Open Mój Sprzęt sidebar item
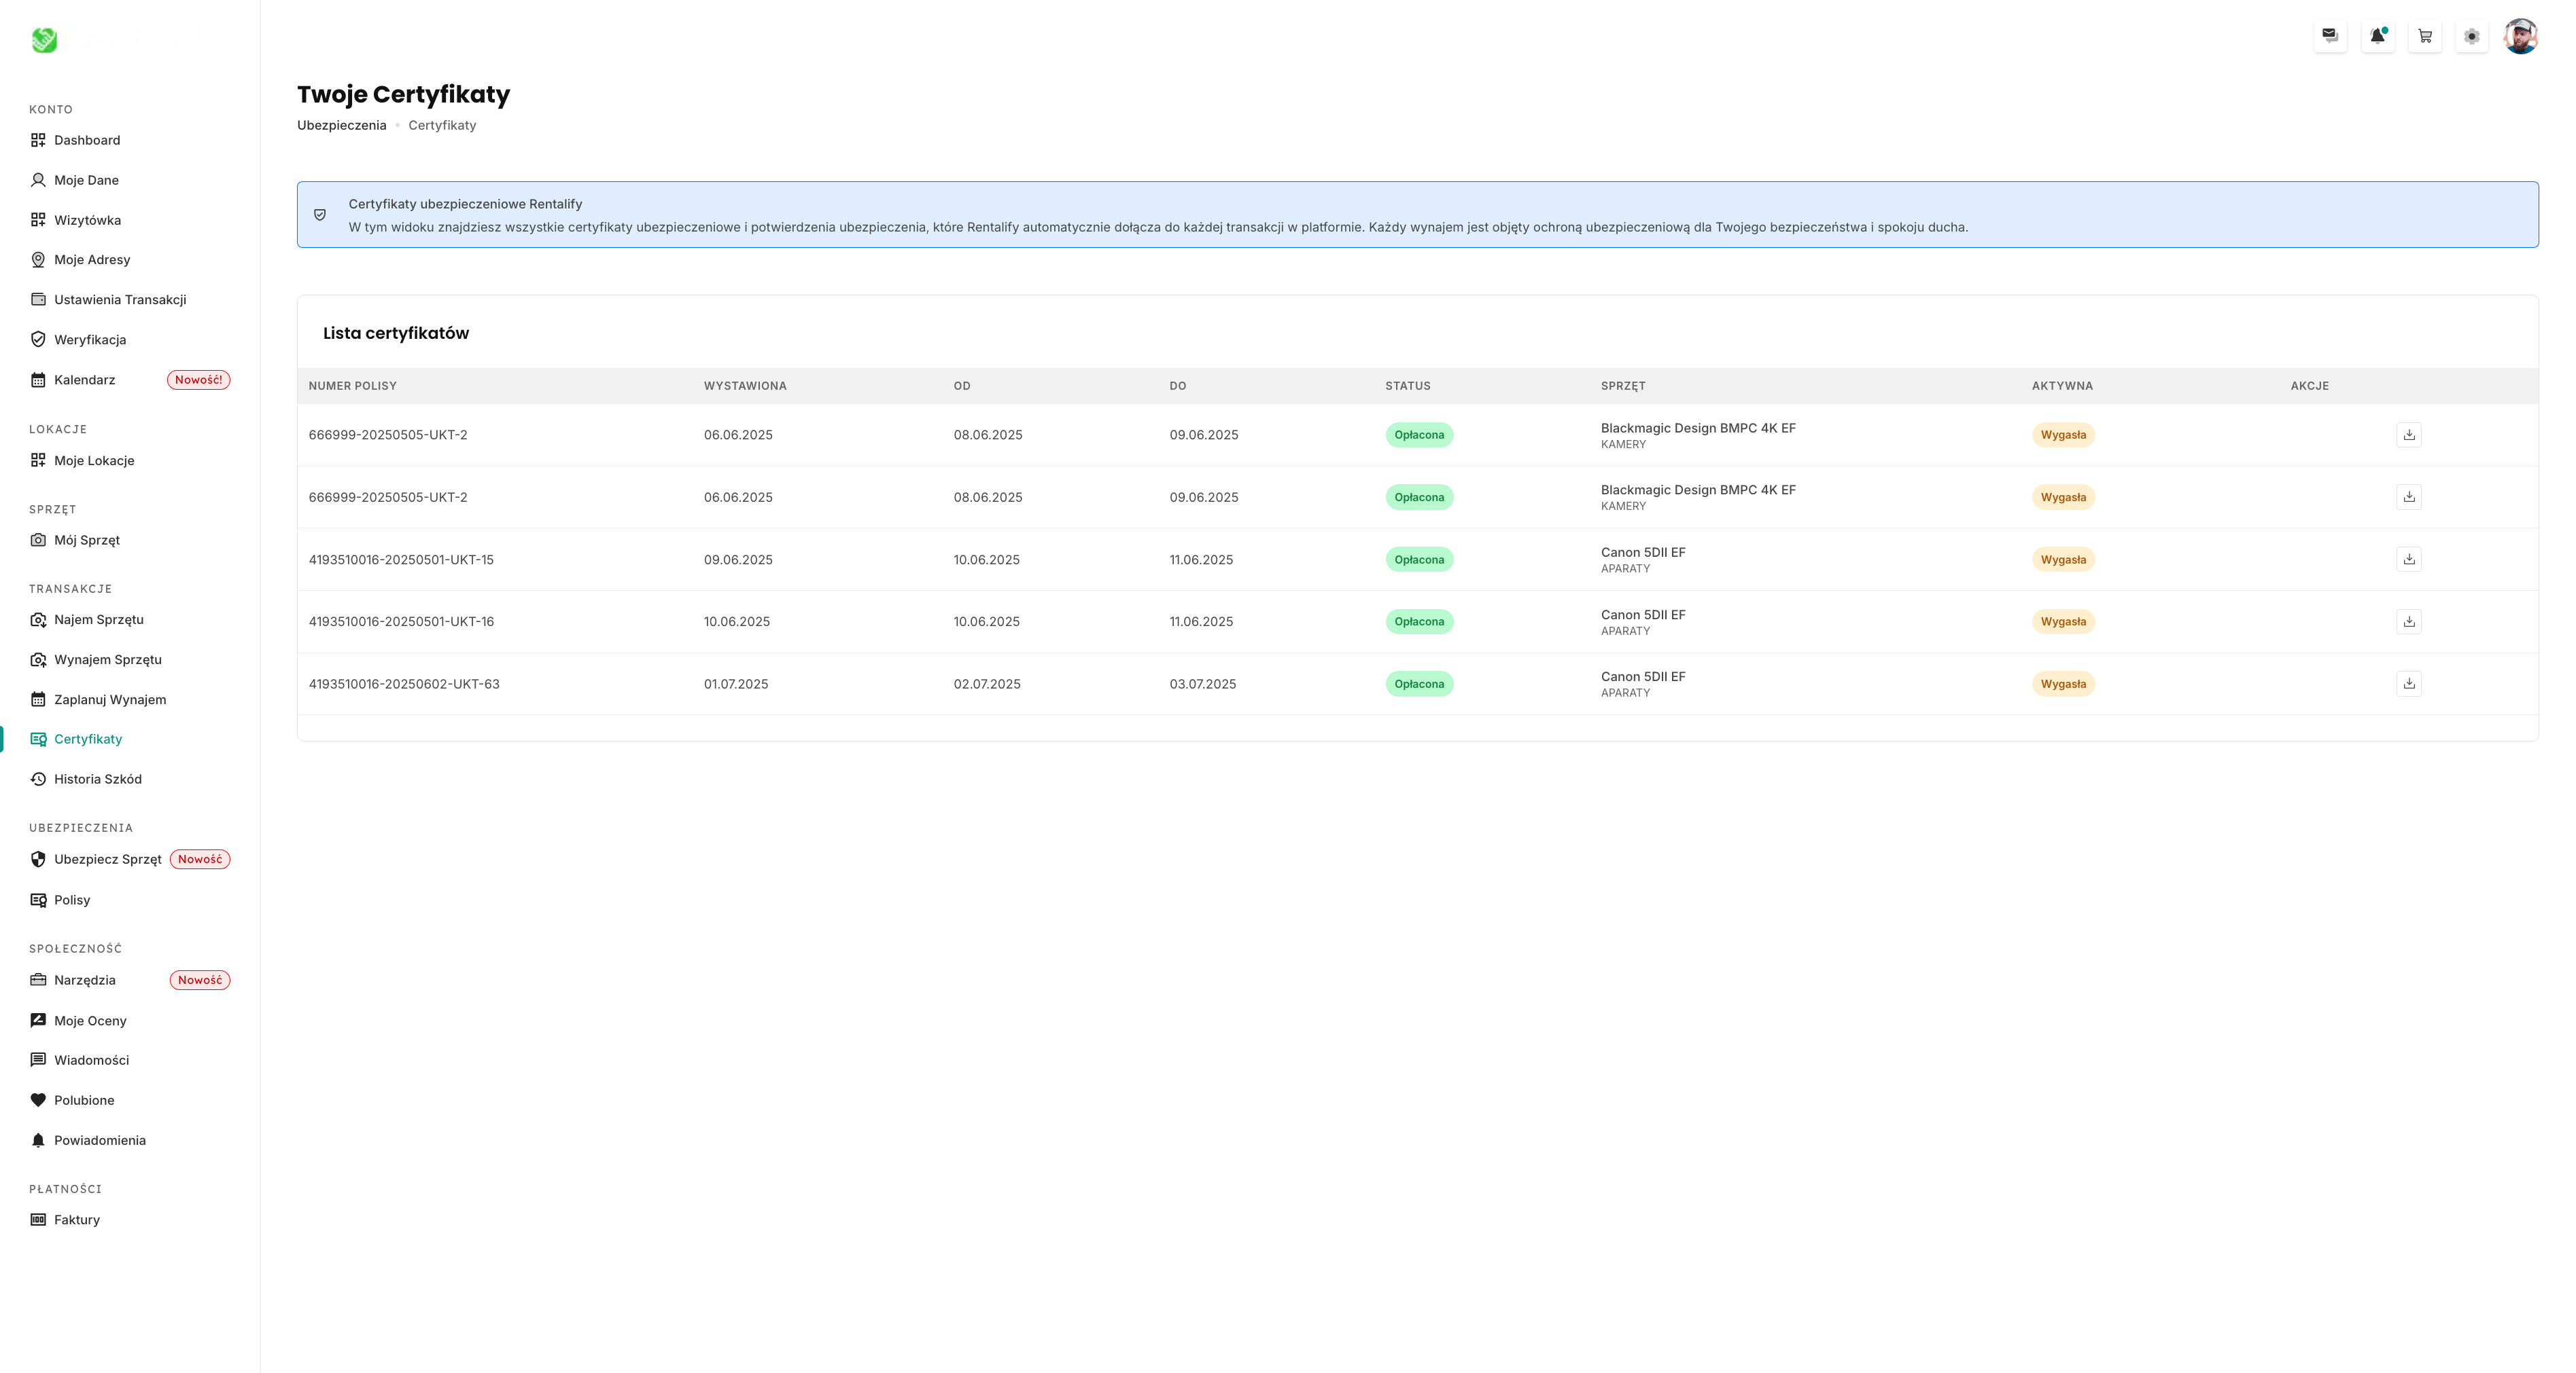Viewport: 2576px width, 1373px height. point(87,540)
